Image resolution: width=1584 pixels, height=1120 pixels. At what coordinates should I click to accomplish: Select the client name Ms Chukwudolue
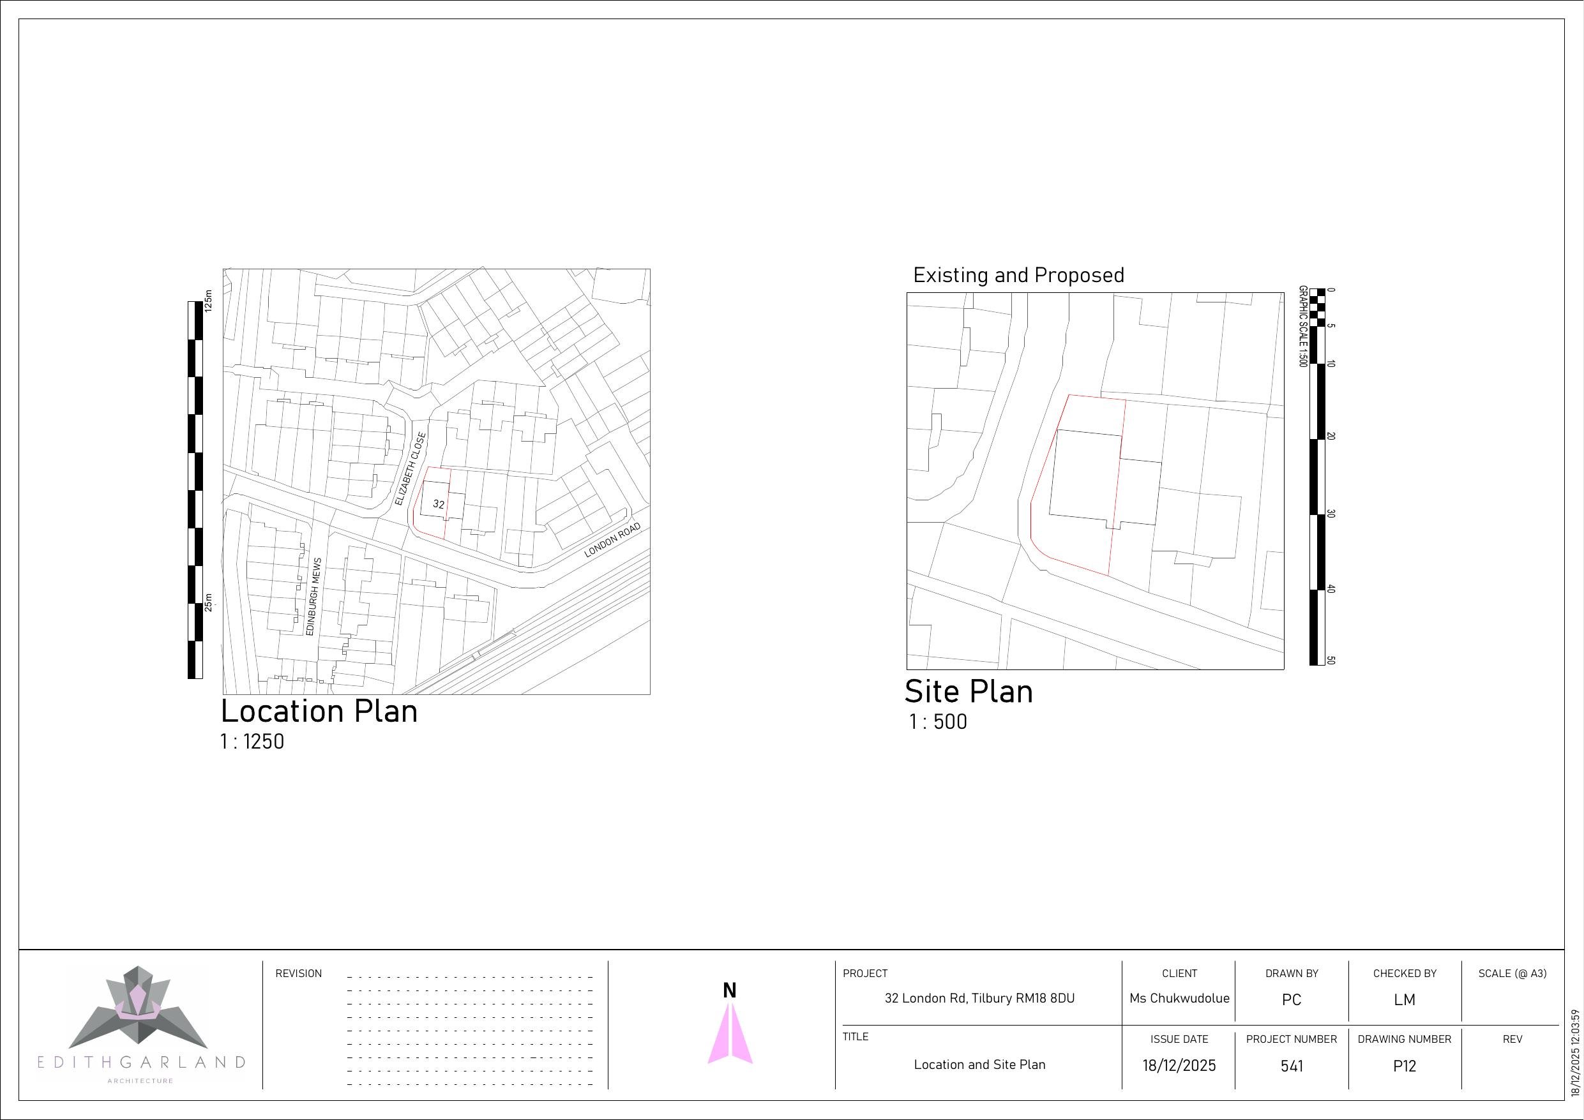(1179, 999)
